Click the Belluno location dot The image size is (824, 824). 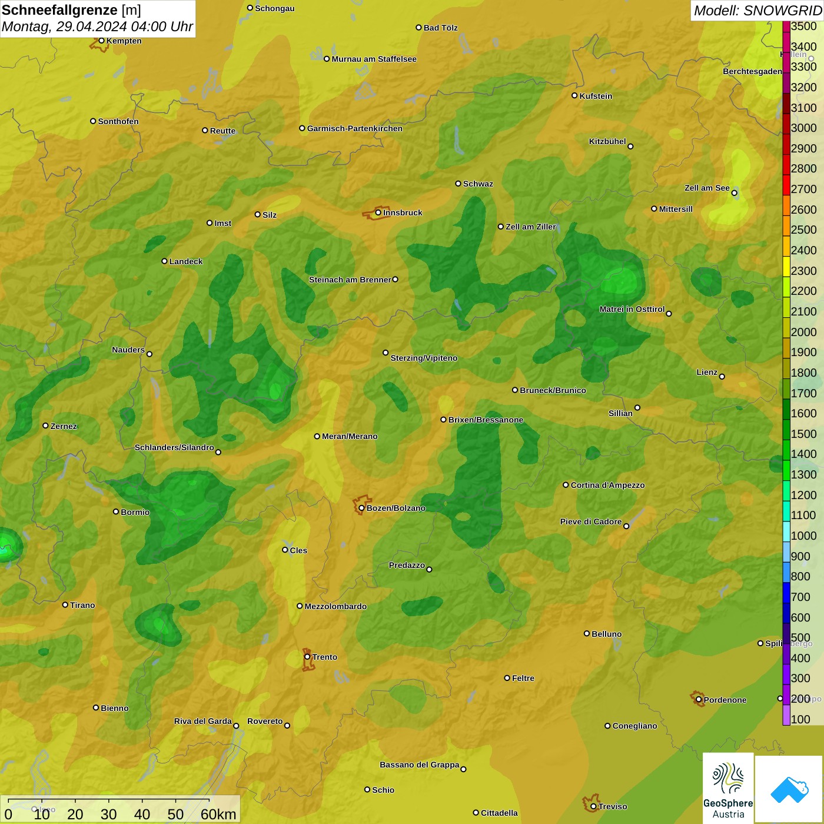(x=587, y=633)
